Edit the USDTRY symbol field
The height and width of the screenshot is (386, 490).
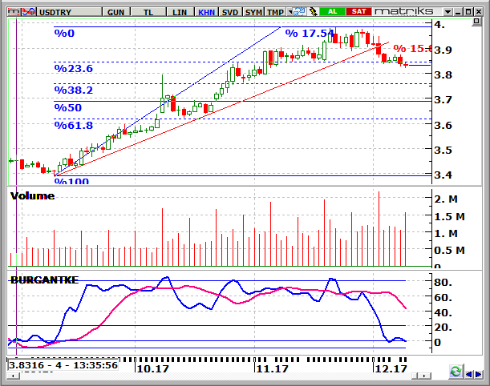pyautogui.click(x=70, y=12)
